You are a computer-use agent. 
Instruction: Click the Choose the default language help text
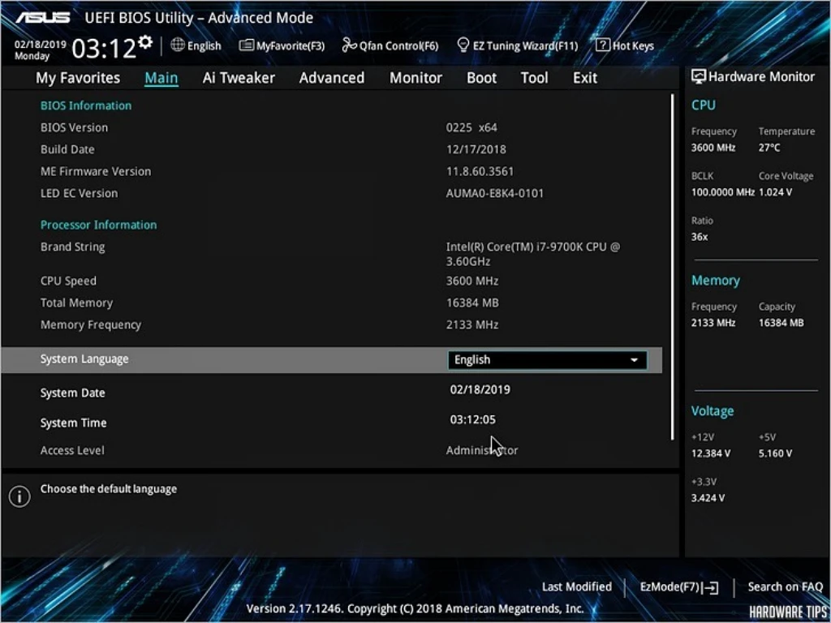(109, 489)
